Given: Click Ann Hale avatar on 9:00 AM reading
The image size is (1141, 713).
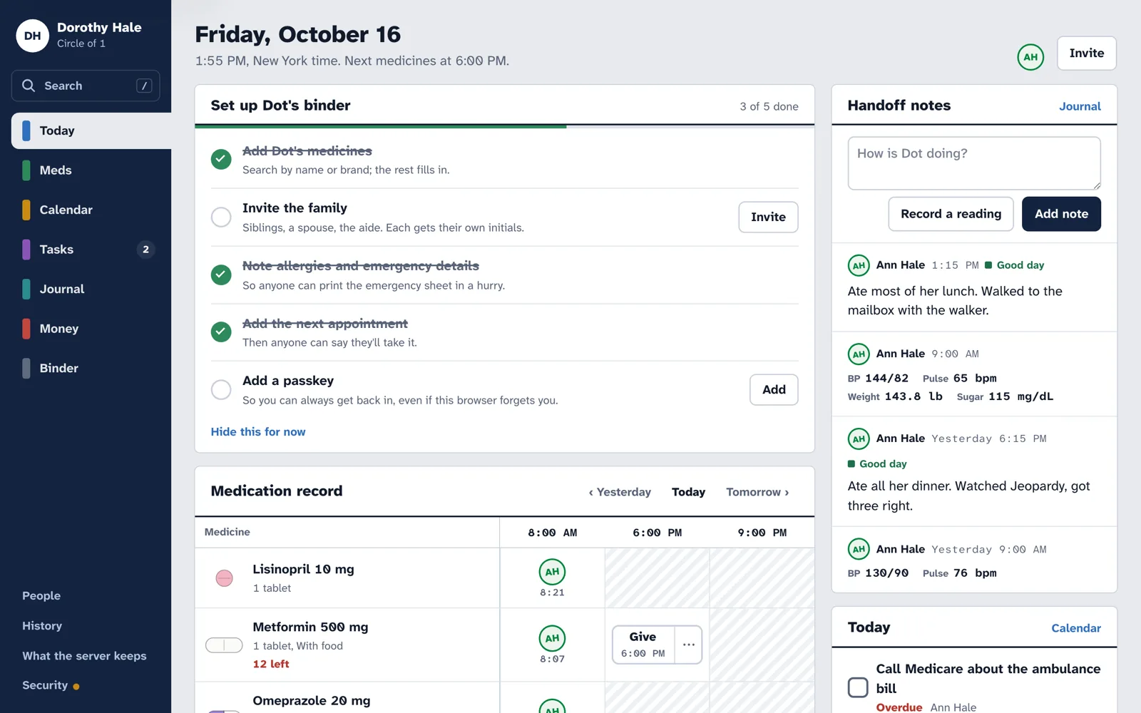Looking at the screenshot, I should 859,354.
